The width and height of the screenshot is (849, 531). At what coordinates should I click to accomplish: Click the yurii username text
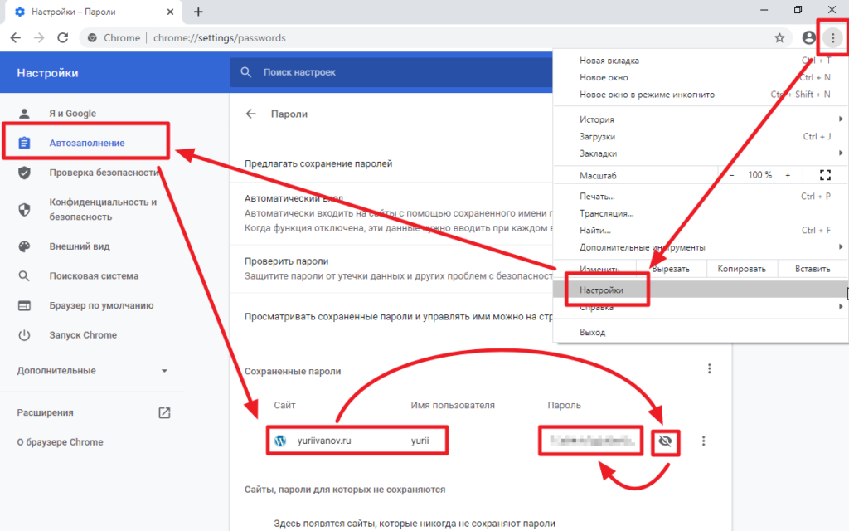[420, 441]
